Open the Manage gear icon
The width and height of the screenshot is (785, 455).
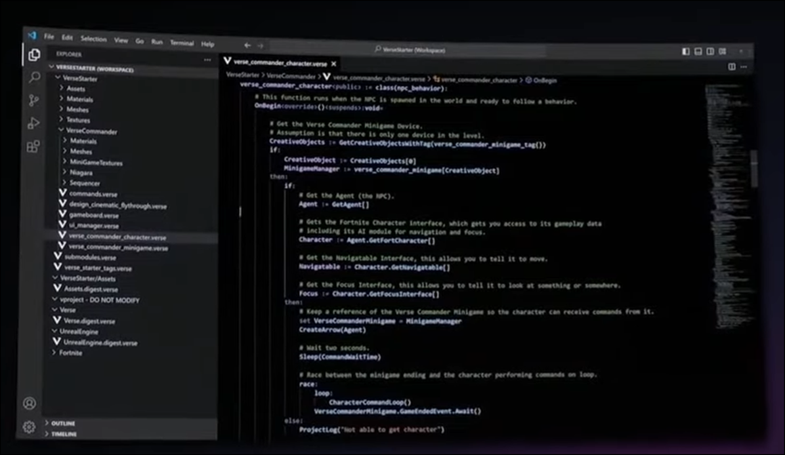(29, 427)
